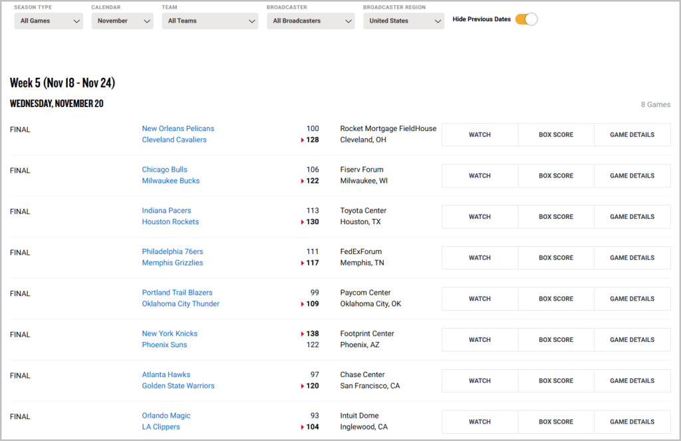681x441 pixels.
Task: Open Philadelphia 76ers team link
Action: 172,251
